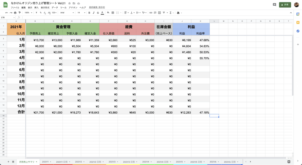Open the Arial font dropdown
This screenshot has height=165, width=302.
[x=67, y=13]
